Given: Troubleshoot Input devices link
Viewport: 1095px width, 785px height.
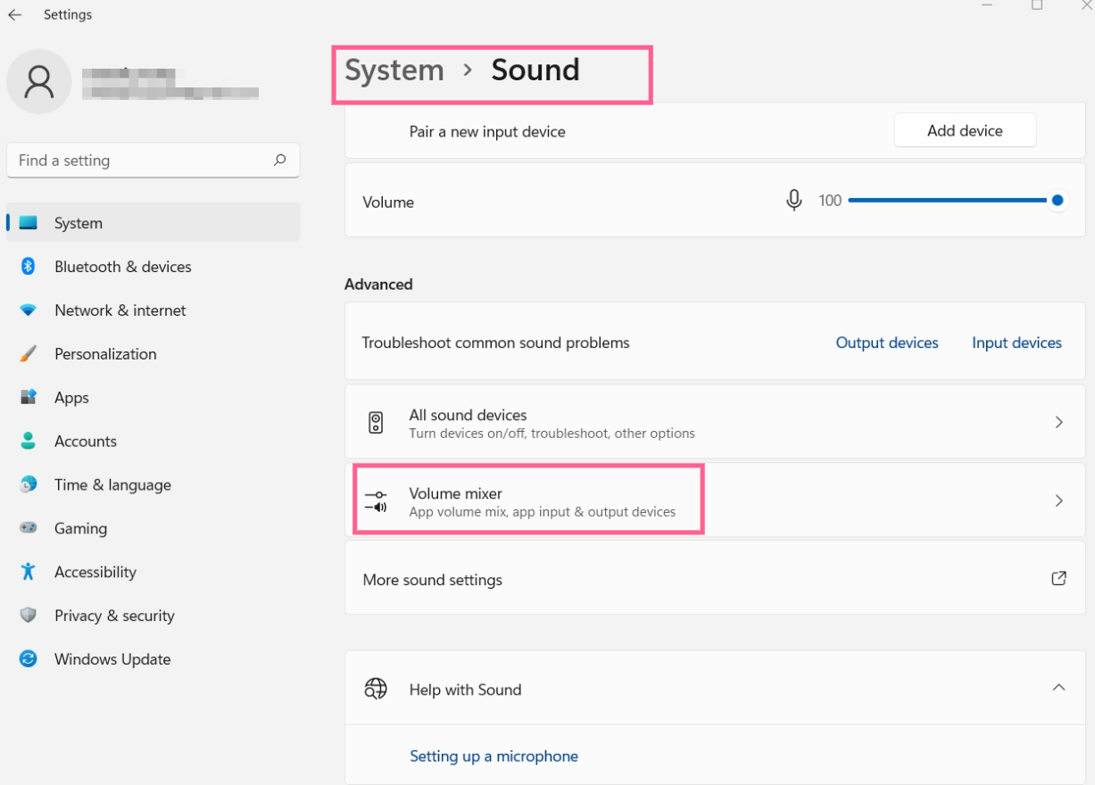Looking at the screenshot, I should point(1016,343).
